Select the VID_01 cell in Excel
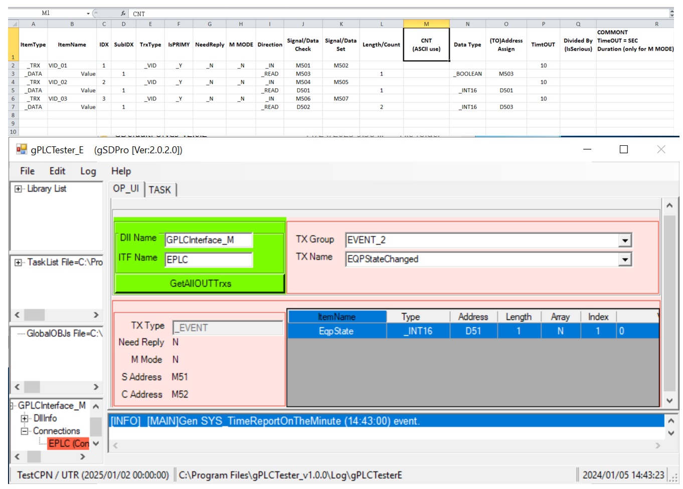The height and width of the screenshot is (489, 683). 72,66
